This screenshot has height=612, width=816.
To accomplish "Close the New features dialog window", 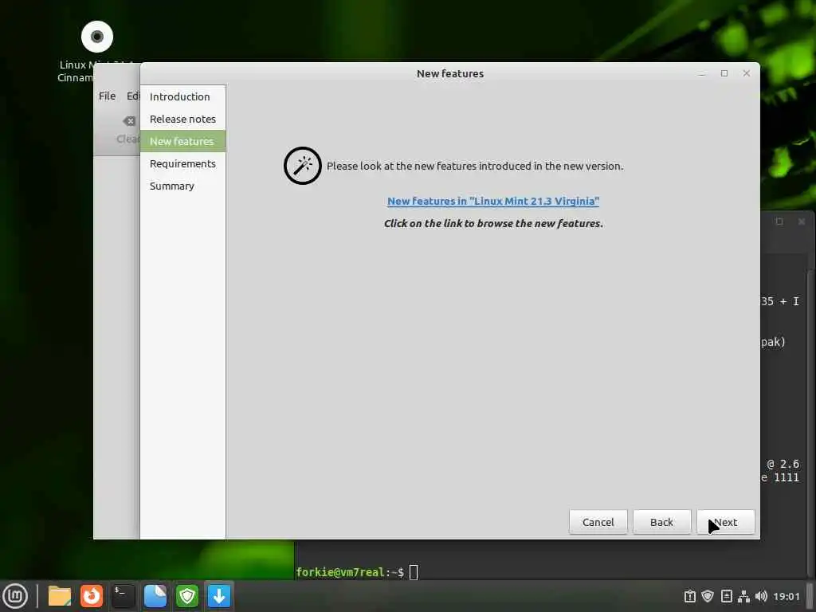I will 746,73.
